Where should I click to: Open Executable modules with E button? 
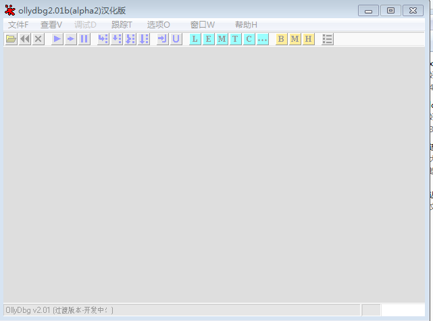click(x=209, y=39)
